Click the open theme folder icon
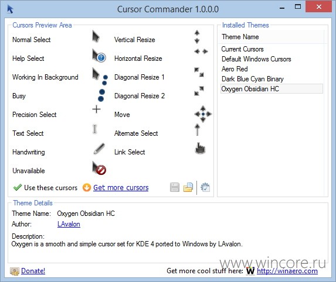 click(x=188, y=187)
